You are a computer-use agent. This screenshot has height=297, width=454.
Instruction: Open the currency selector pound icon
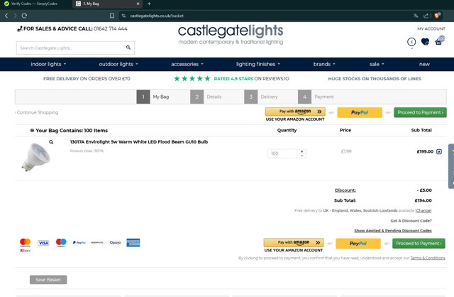411,42
